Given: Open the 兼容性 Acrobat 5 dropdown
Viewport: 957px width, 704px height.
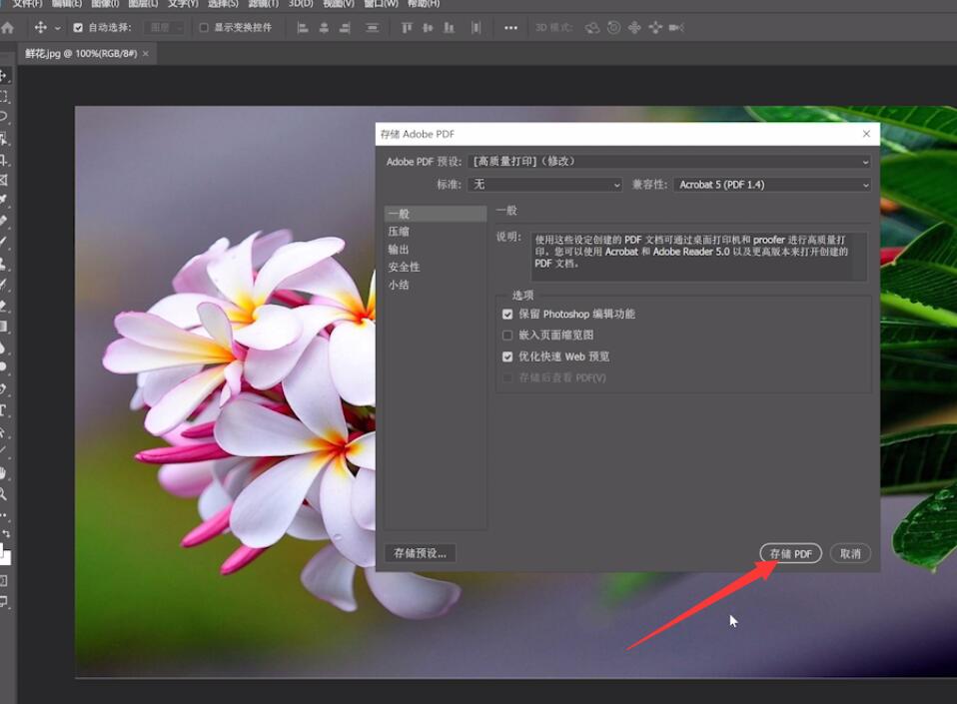Looking at the screenshot, I should pyautogui.click(x=772, y=184).
